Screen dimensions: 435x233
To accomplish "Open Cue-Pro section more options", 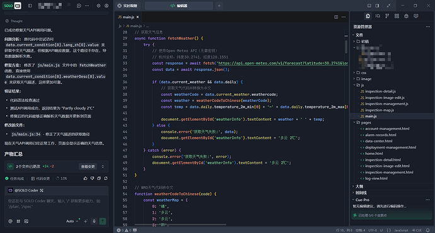I will coord(428,200).
